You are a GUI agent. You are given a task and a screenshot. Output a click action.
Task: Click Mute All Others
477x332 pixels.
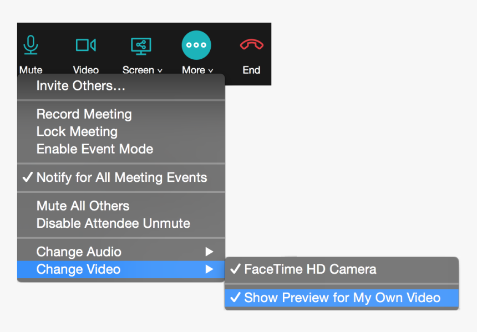tap(83, 206)
